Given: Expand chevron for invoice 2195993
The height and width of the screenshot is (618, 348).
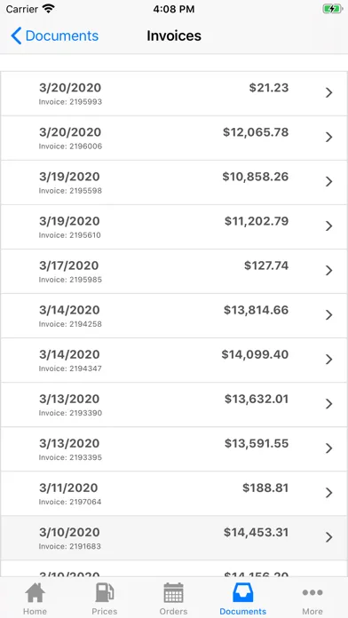Looking at the screenshot, I should point(329,92).
